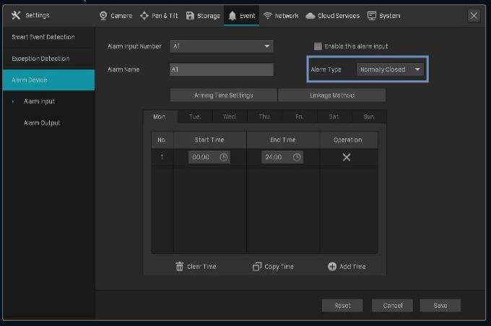491x326 pixels.
Task: Click the Clear Time trash icon
Action: coord(180,266)
